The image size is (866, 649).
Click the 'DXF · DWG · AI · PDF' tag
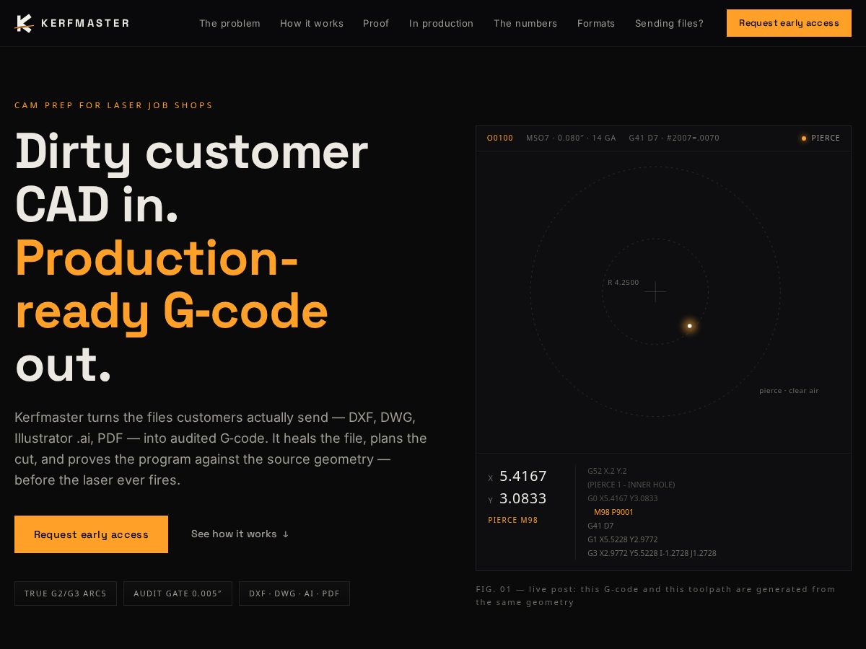[294, 593]
